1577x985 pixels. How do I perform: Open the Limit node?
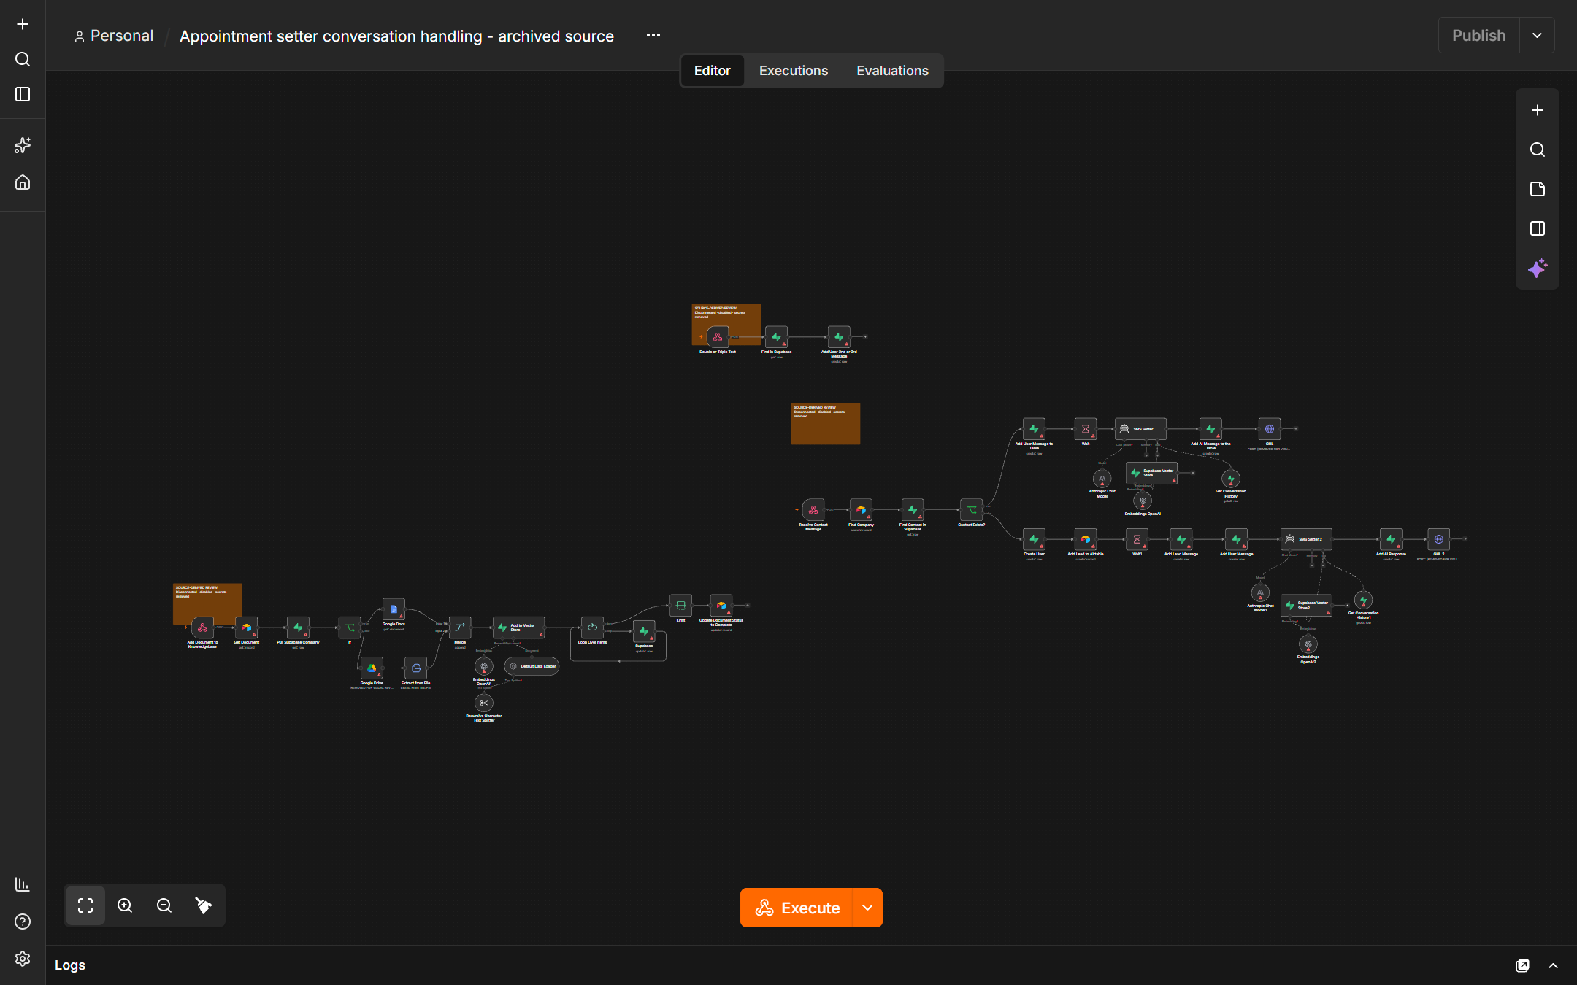coord(680,606)
